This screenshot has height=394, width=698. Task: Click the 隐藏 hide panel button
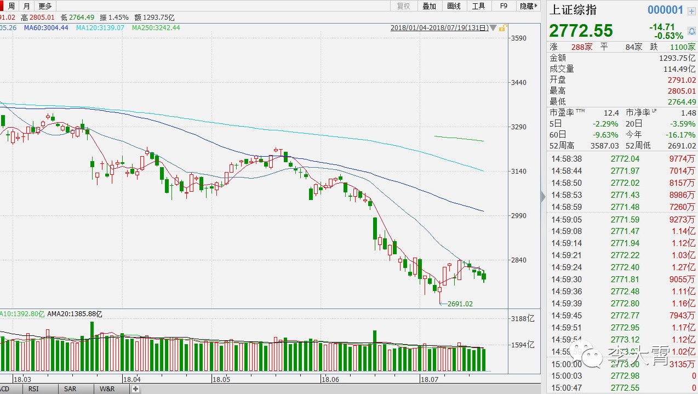coord(528,6)
